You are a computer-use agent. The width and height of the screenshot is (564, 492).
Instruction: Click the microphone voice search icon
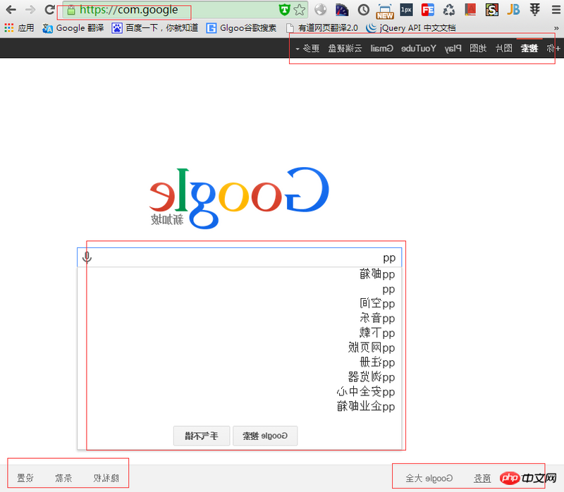[87, 257]
